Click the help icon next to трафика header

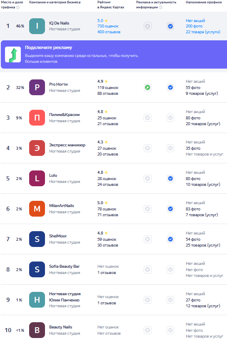18,7
